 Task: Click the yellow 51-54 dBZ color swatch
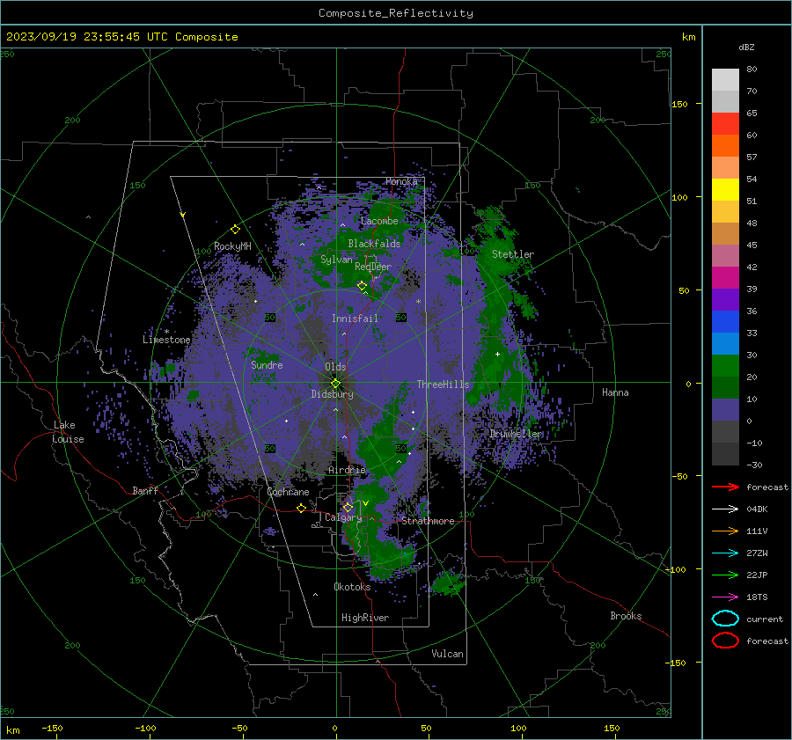click(x=725, y=190)
